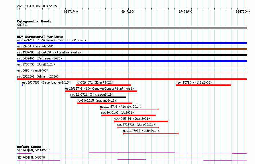Open nsv6005109 (Wu2021) label
Viewport: 255px width, 164px height.
coord(117,113)
